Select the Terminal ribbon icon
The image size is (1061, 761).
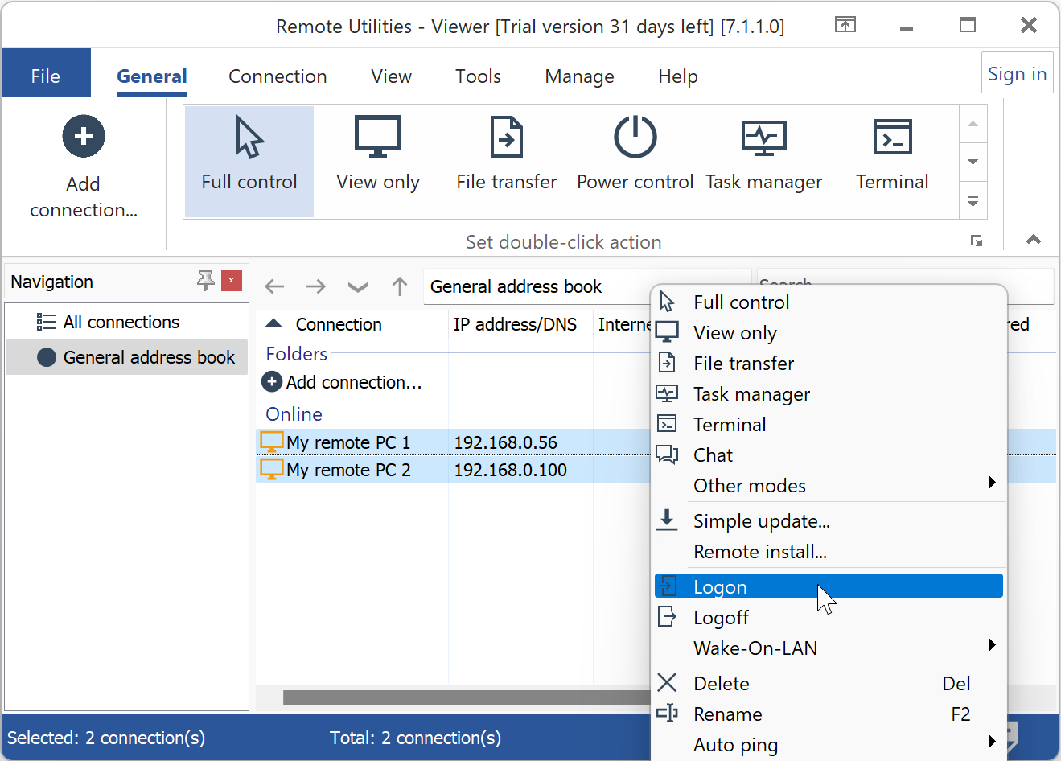[892, 138]
